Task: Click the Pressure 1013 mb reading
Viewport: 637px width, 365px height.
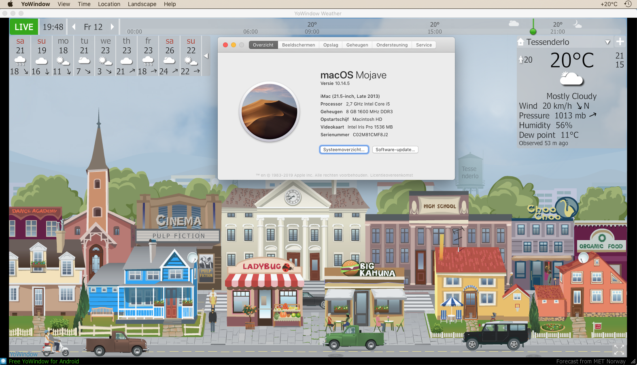Action: (x=558, y=116)
